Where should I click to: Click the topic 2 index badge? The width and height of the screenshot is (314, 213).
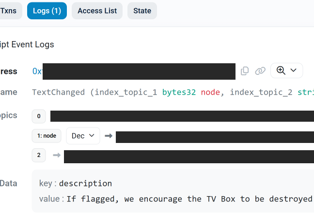tap(39, 156)
